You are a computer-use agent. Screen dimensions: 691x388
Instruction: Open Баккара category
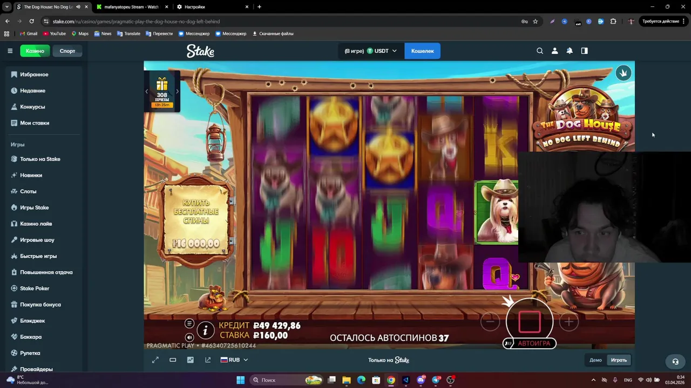pyautogui.click(x=44, y=337)
